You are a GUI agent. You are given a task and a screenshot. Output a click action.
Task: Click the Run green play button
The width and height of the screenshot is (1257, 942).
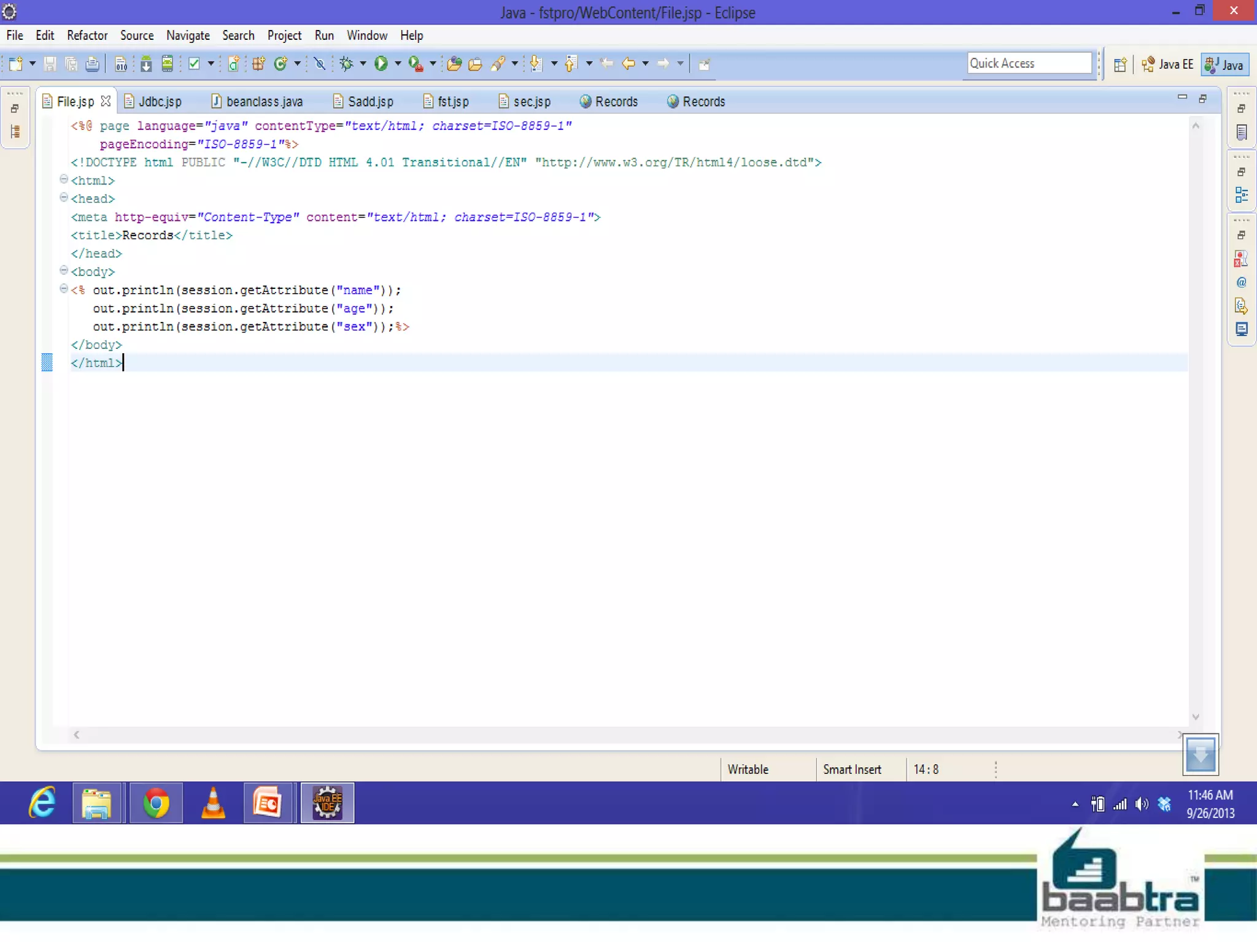tap(381, 63)
